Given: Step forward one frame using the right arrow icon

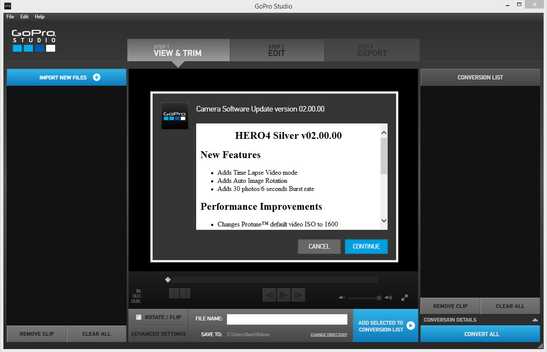Looking at the screenshot, I should [298, 295].
